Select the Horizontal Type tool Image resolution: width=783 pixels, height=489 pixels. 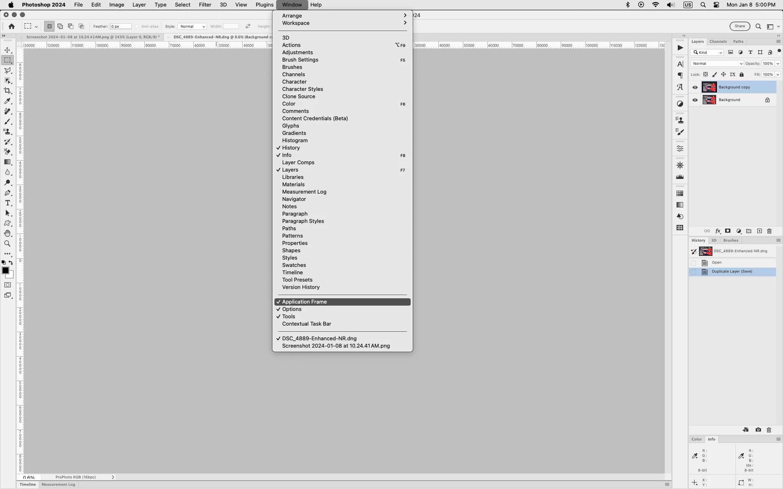(x=7, y=203)
